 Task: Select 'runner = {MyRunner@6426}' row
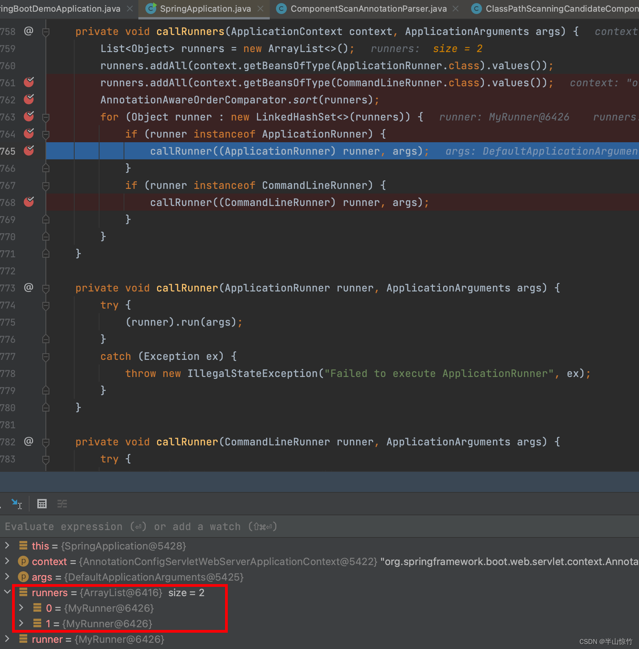click(x=319, y=639)
